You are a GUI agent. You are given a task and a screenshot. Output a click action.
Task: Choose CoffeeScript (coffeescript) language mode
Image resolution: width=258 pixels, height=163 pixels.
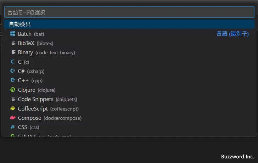(129, 108)
